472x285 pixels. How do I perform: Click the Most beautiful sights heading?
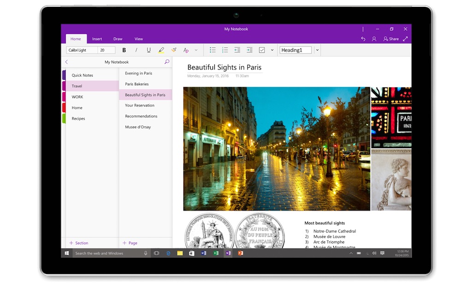324,223
